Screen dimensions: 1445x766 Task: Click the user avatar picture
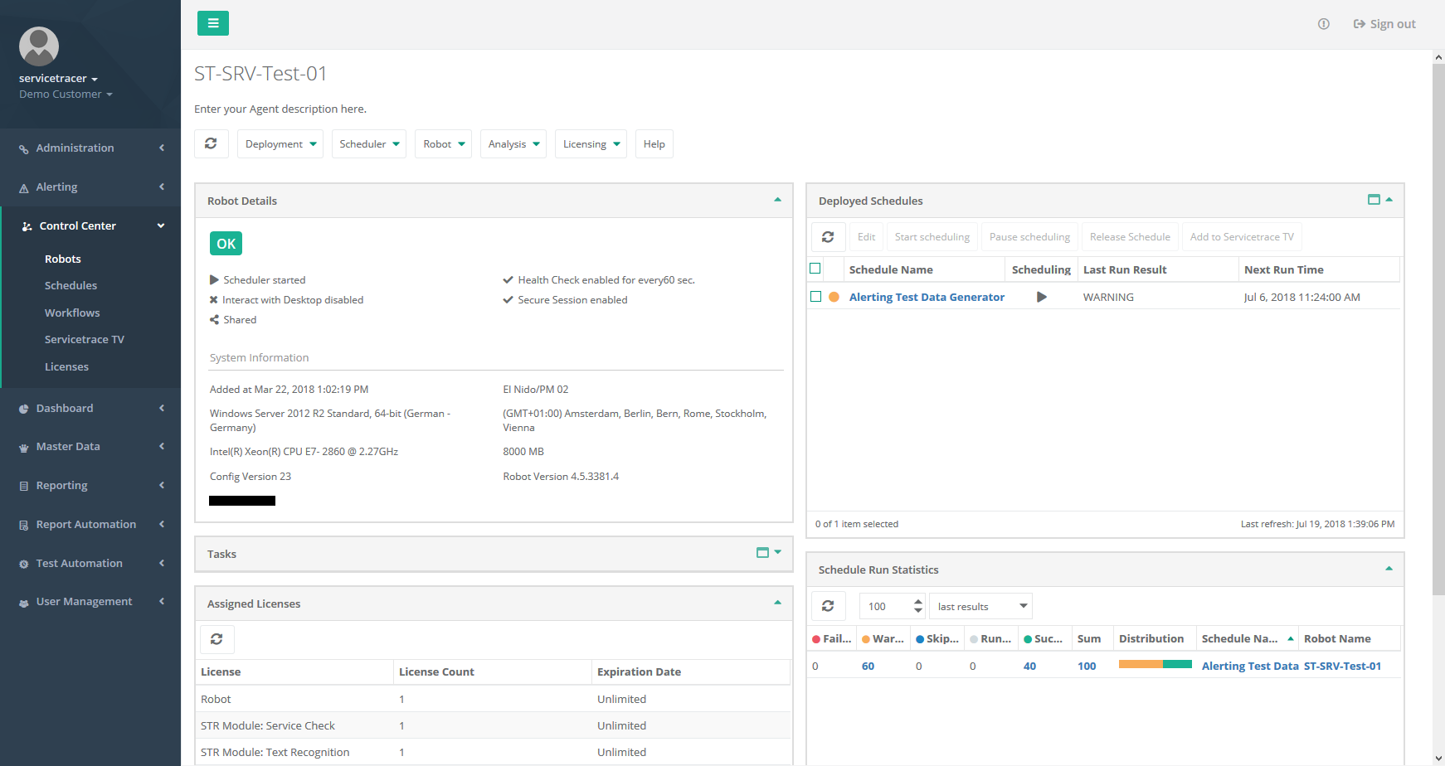(x=39, y=46)
